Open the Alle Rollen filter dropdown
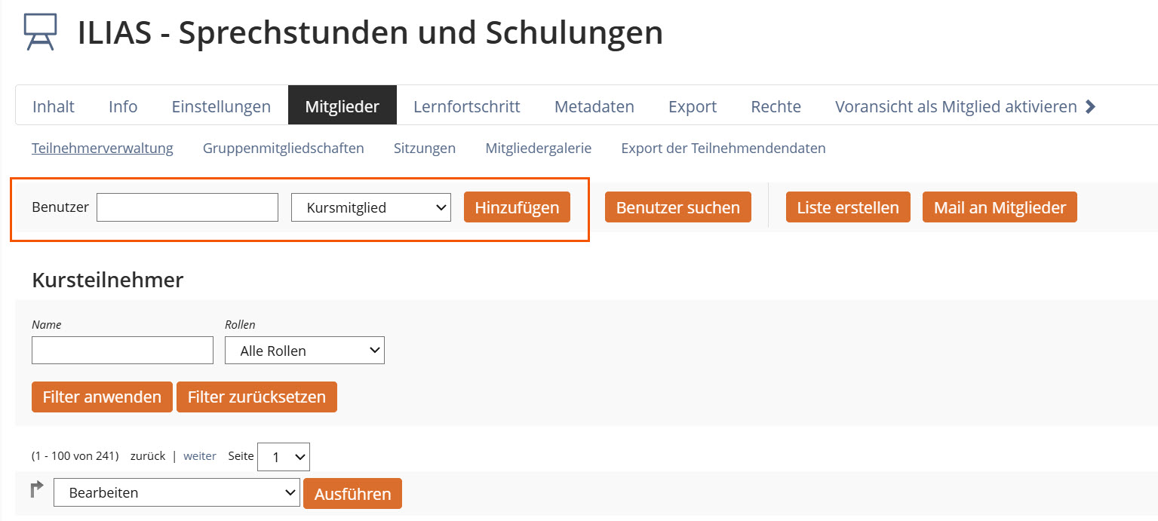1158x521 pixels. (305, 350)
